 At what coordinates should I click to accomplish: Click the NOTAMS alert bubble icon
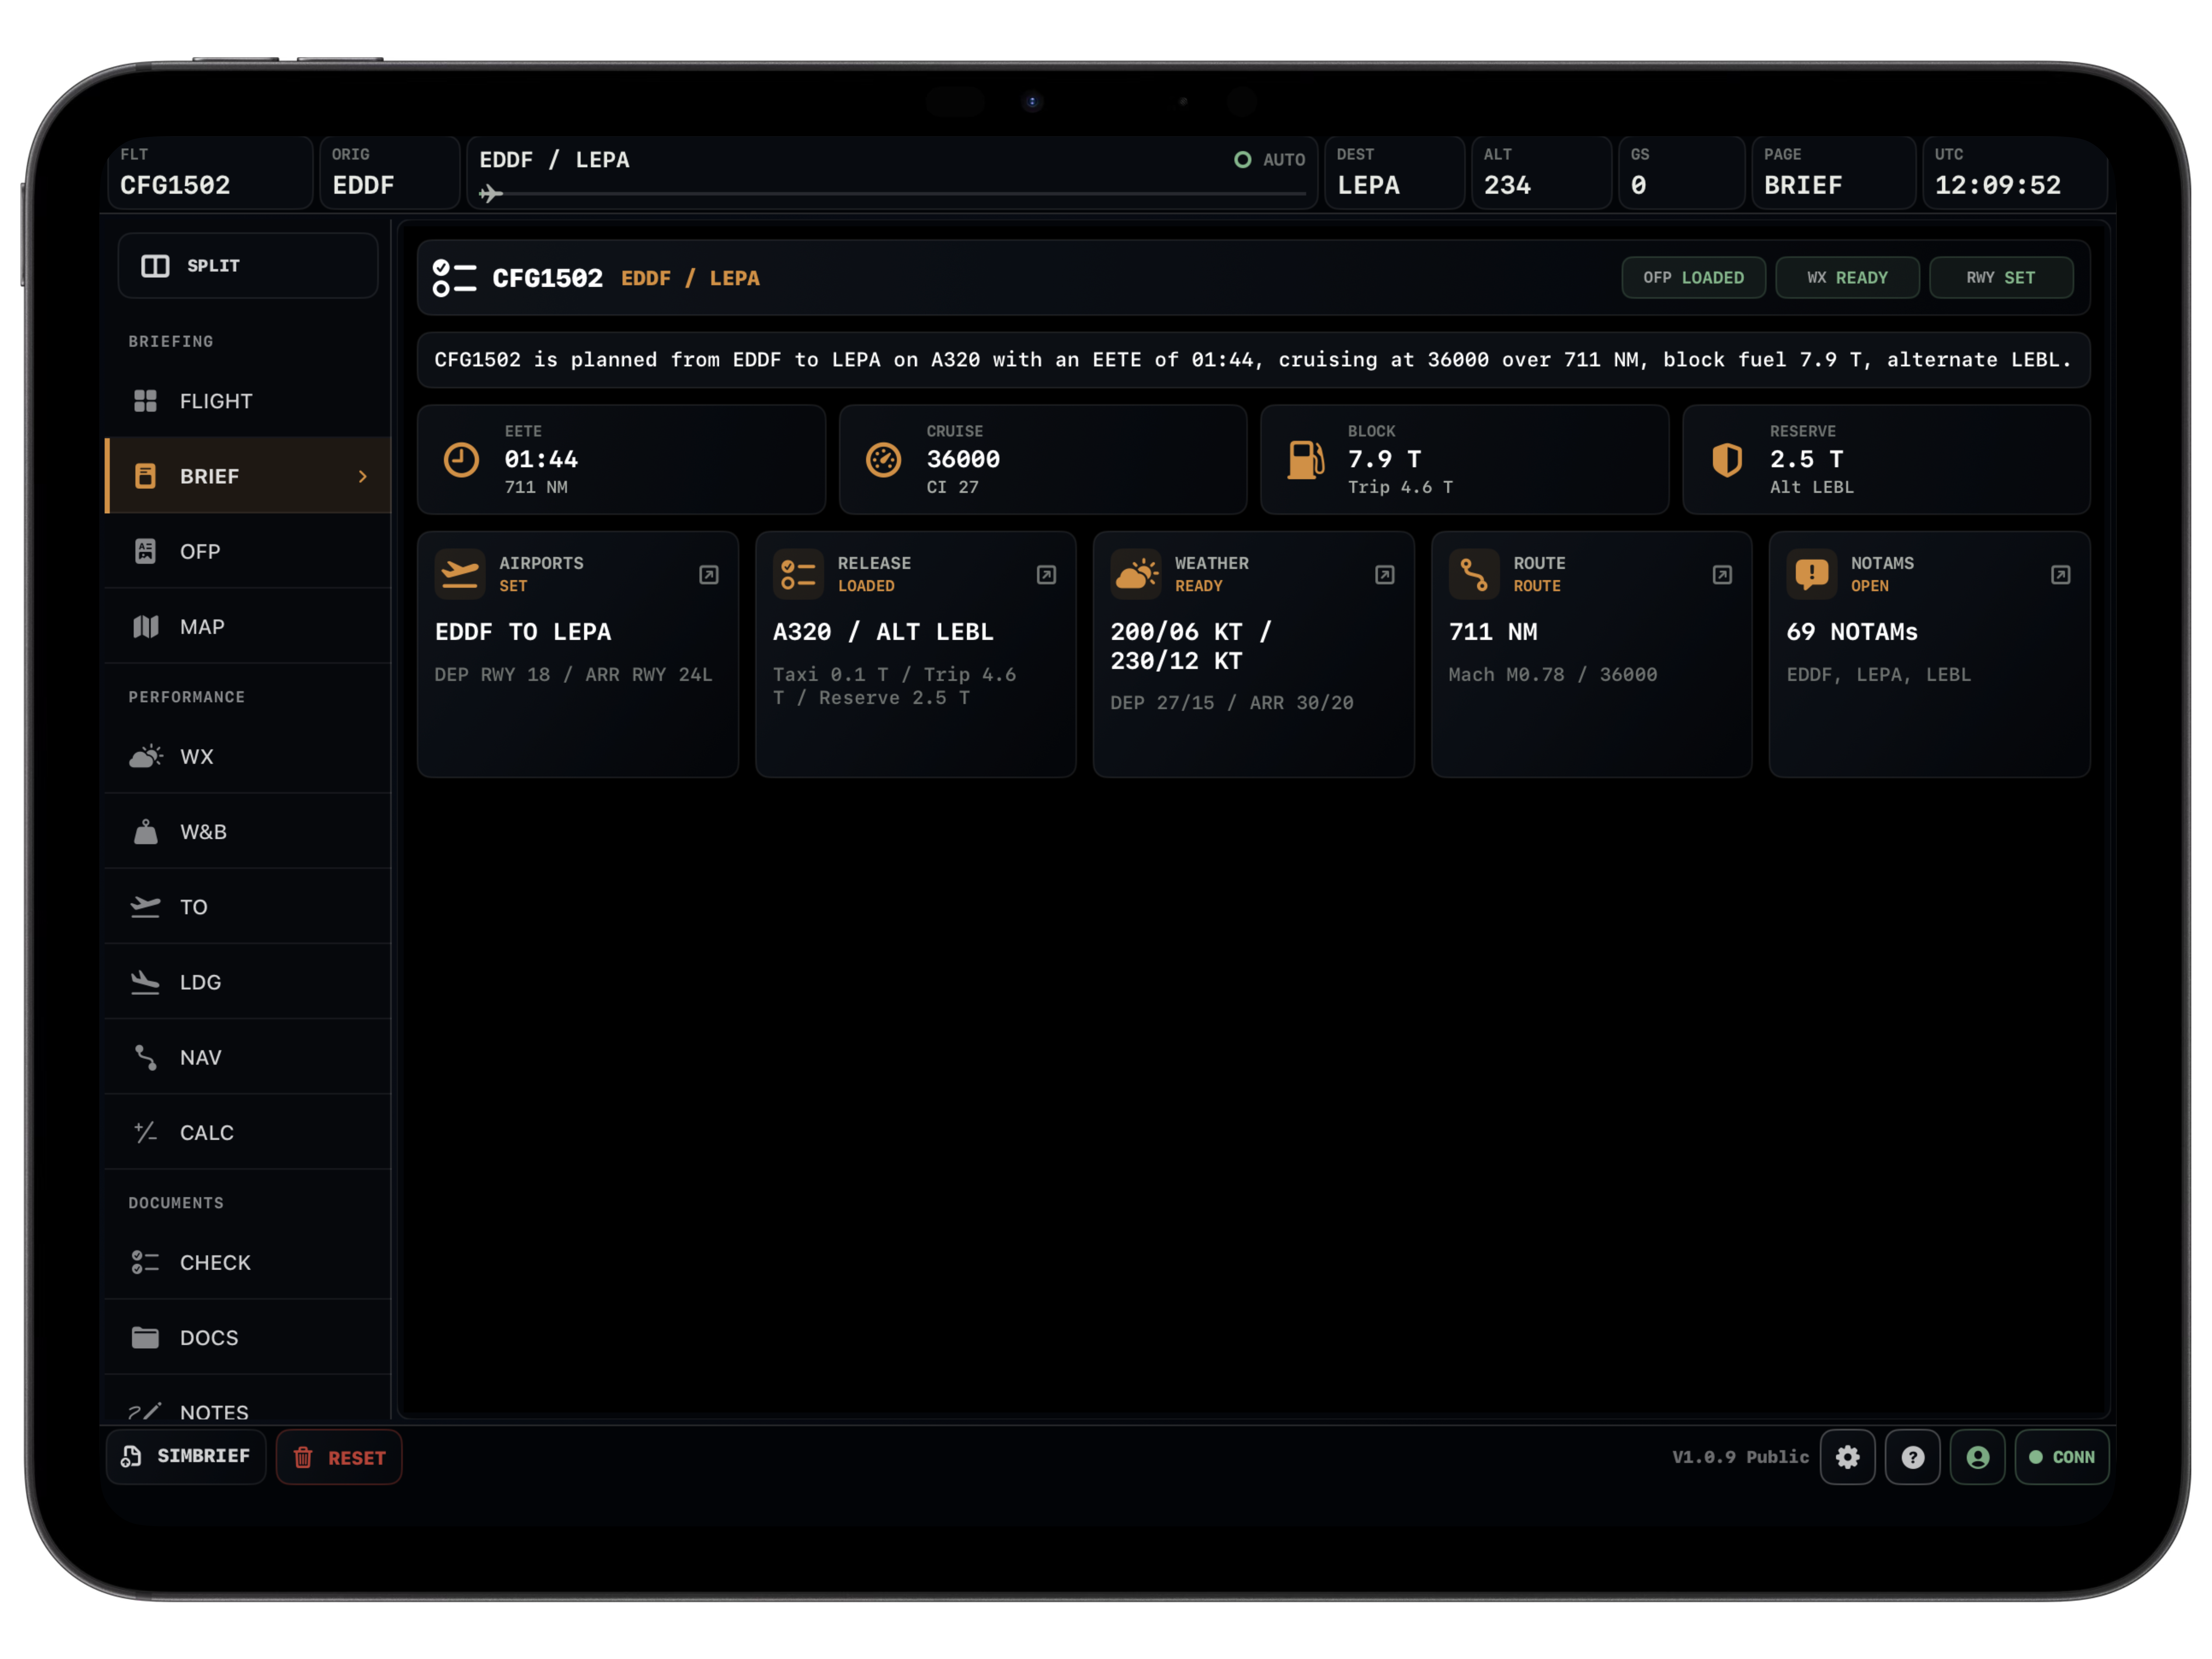tap(1812, 574)
